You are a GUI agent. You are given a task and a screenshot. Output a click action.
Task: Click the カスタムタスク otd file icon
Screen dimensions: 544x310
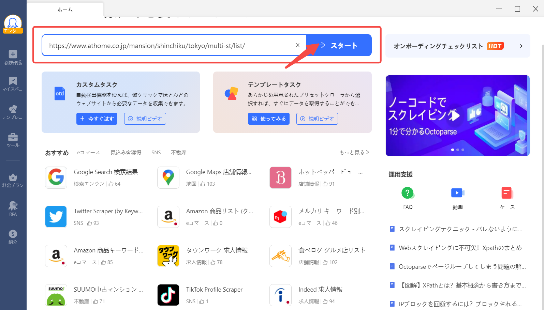coord(60,94)
